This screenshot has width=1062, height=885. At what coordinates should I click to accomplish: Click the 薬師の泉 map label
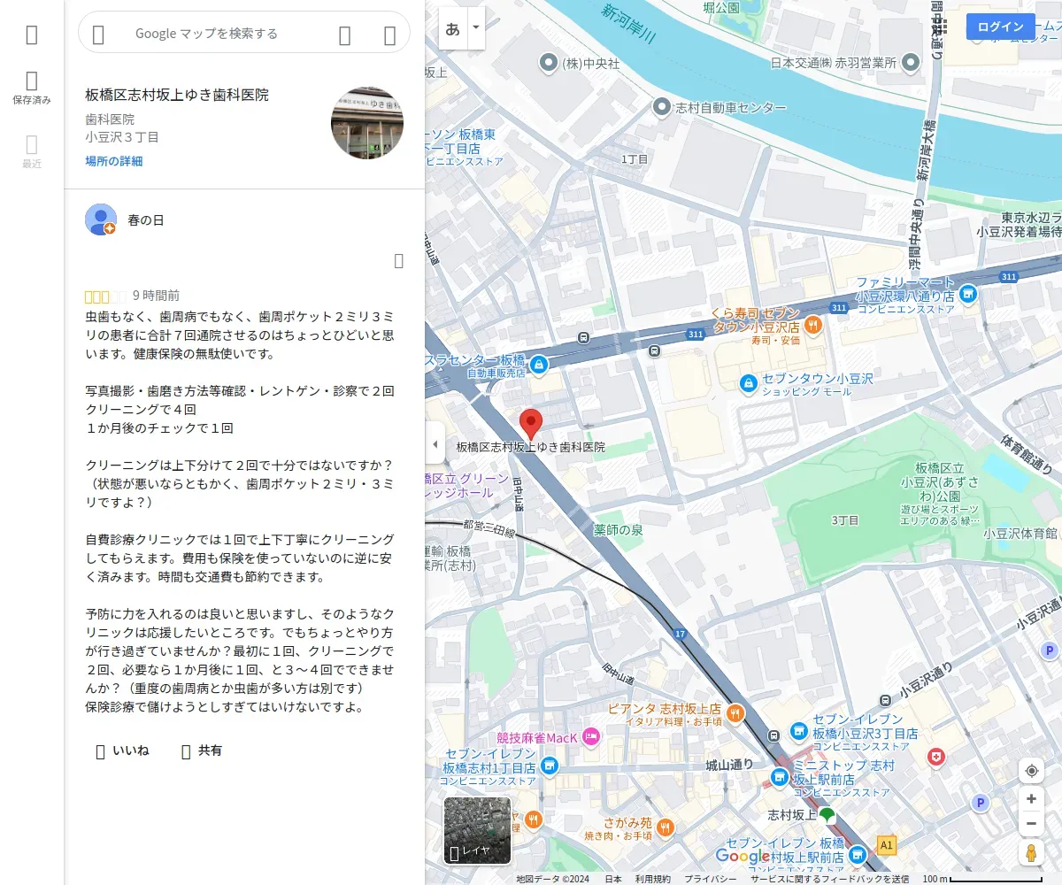(x=618, y=530)
